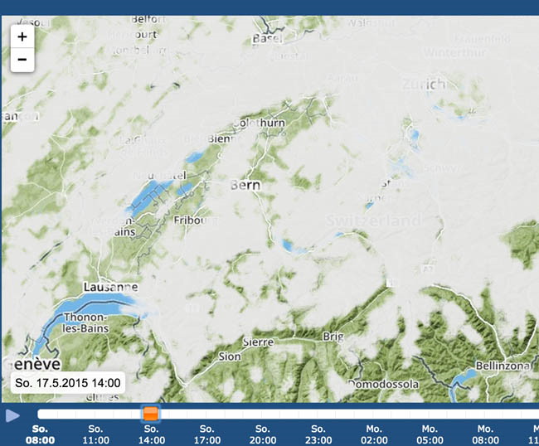
Task: Select So. 11:00 time label
Action: pos(95,434)
